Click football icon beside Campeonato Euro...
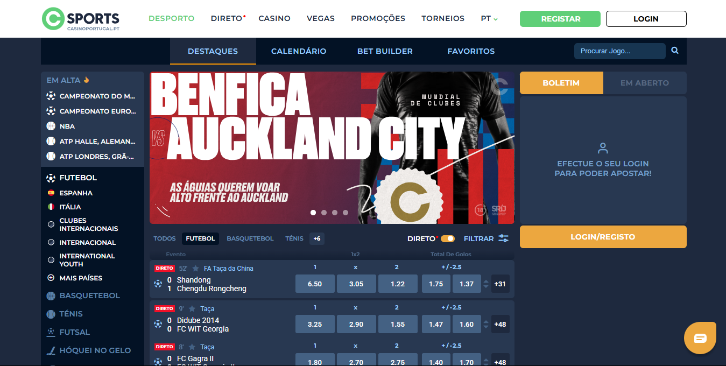 pyautogui.click(x=51, y=111)
